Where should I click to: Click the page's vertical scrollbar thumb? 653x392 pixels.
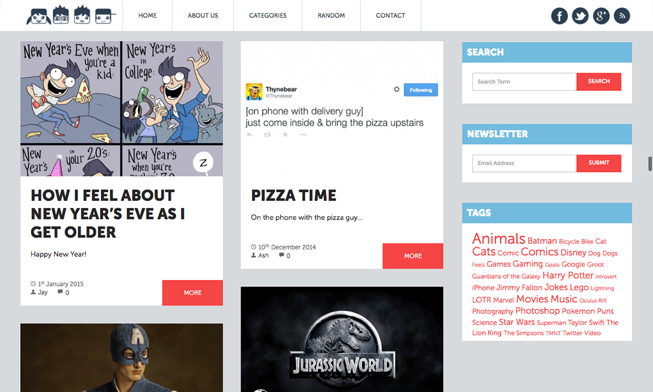click(650, 164)
